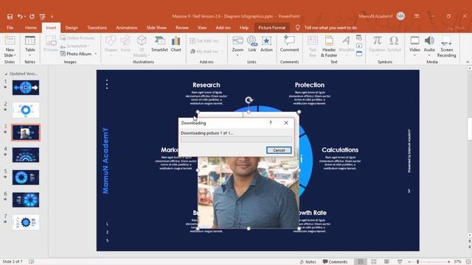Screen dimensions: 472x265
Task: Fit slide to current window icon
Action: coord(468,262)
